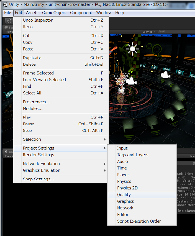The height and width of the screenshot is (236, 195).
Task: Open Graphics project settings
Action: point(142,201)
